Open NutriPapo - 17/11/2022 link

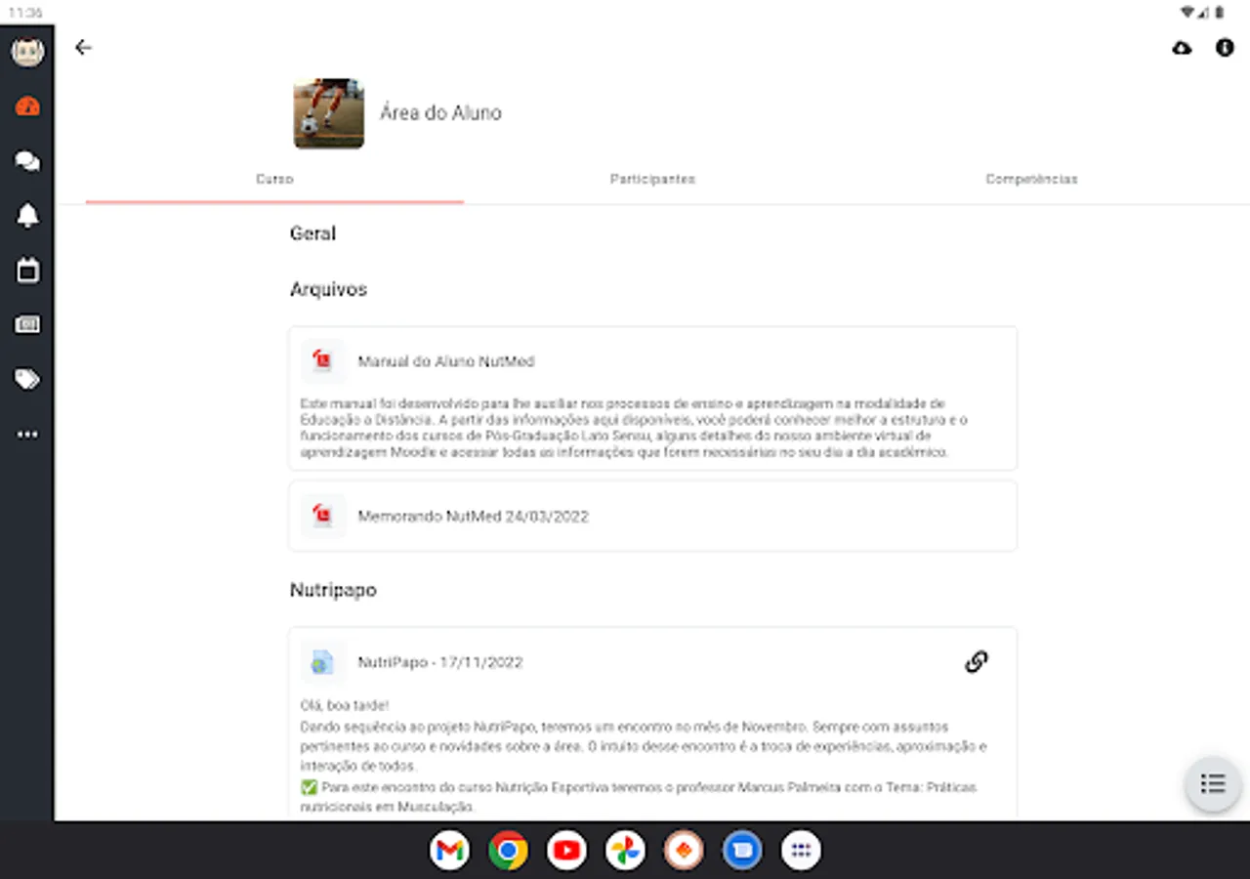click(x=440, y=662)
